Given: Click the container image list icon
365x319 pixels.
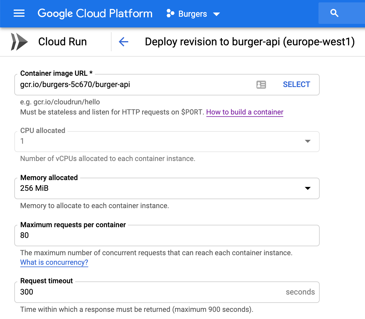Looking at the screenshot, I should (261, 85).
